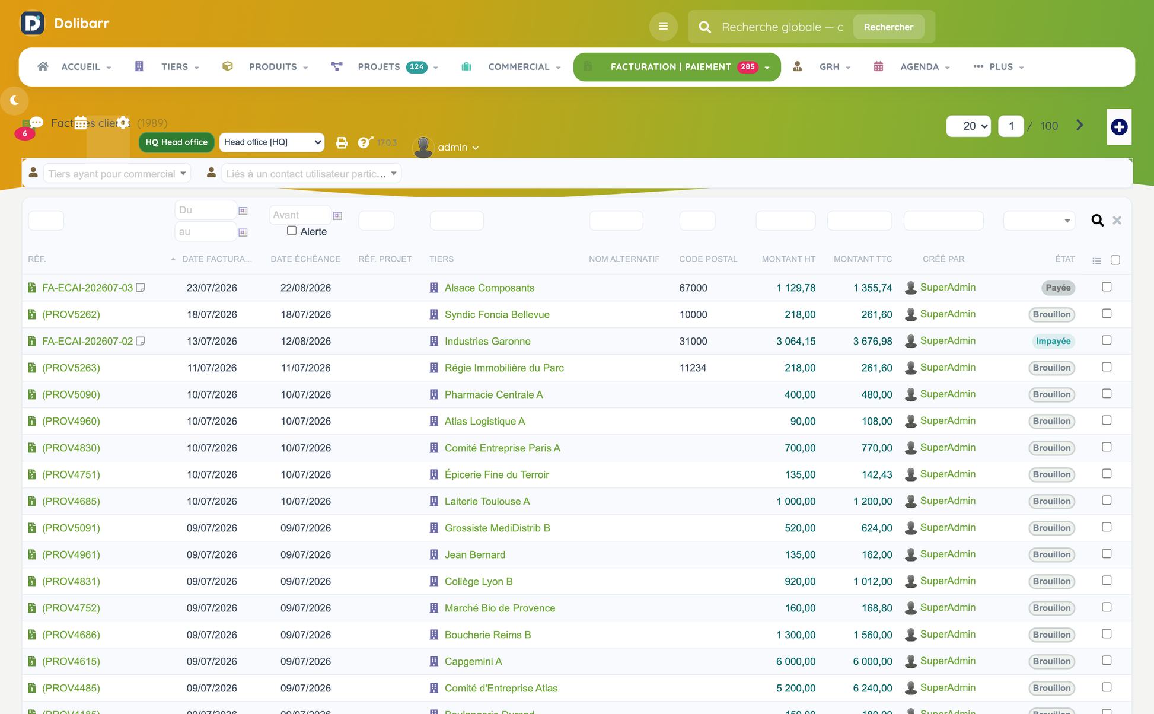Open the chat bubble notifications icon
Image resolution: width=1154 pixels, height=714 pixels.
coord(36,122)
